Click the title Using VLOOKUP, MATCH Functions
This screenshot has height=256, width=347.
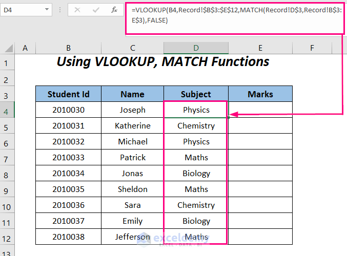[x=162, y=62]
